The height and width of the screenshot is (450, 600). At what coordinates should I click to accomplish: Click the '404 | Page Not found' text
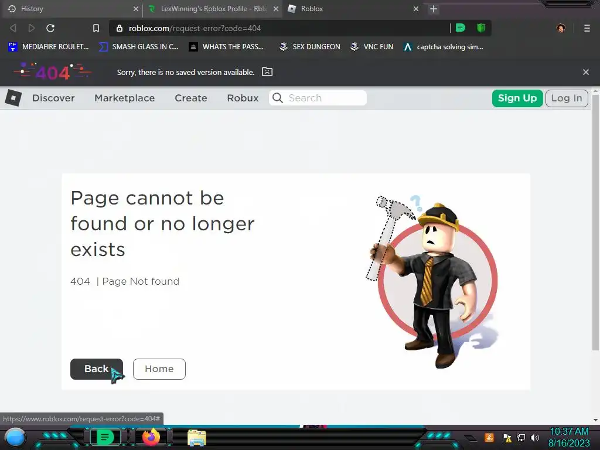(125, 281)
